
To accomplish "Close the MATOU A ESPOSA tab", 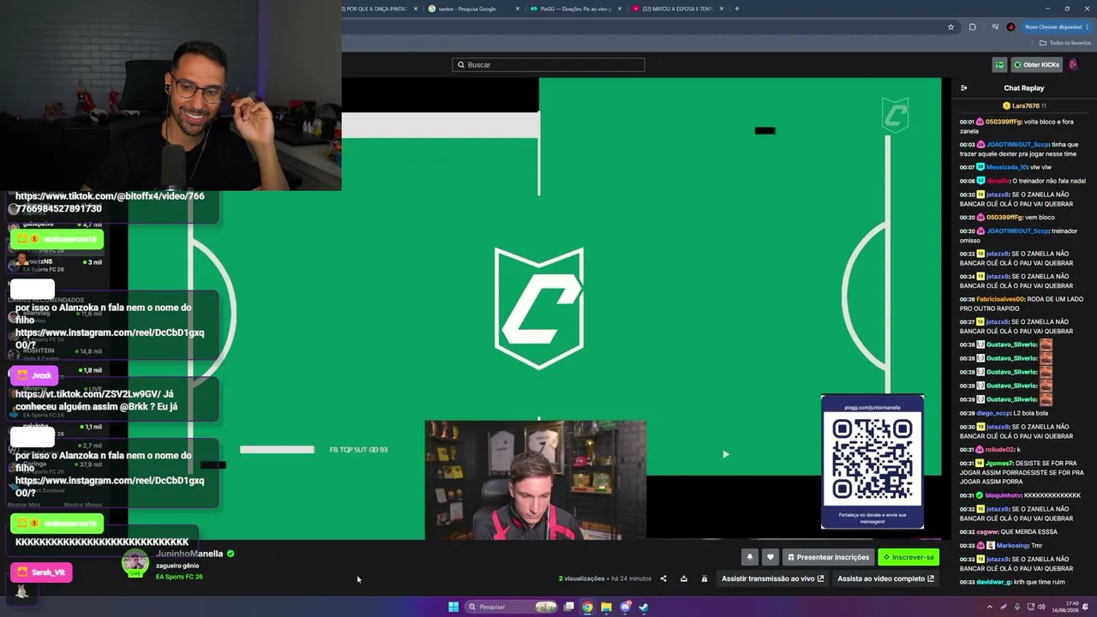I will [722, 9].
